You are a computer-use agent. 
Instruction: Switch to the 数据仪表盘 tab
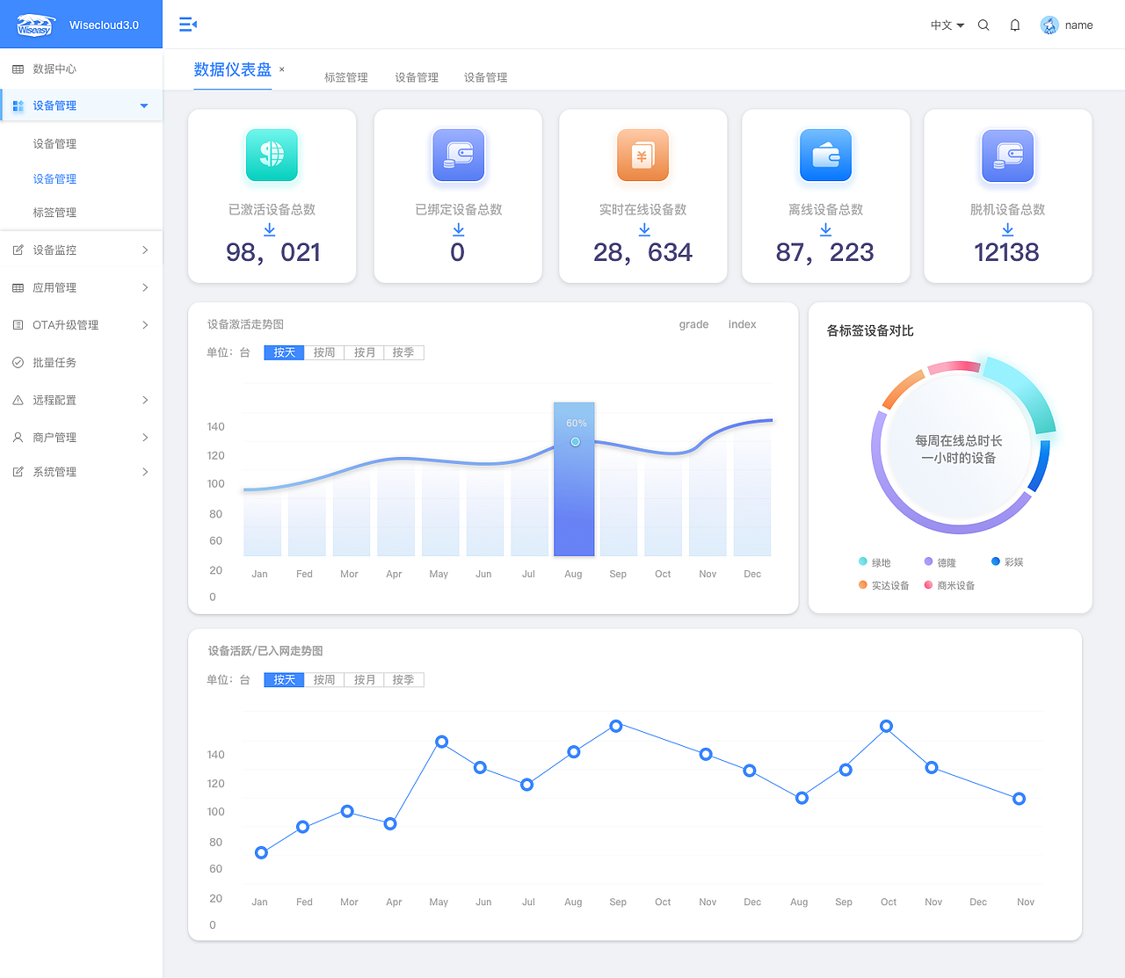click(232, 69)
